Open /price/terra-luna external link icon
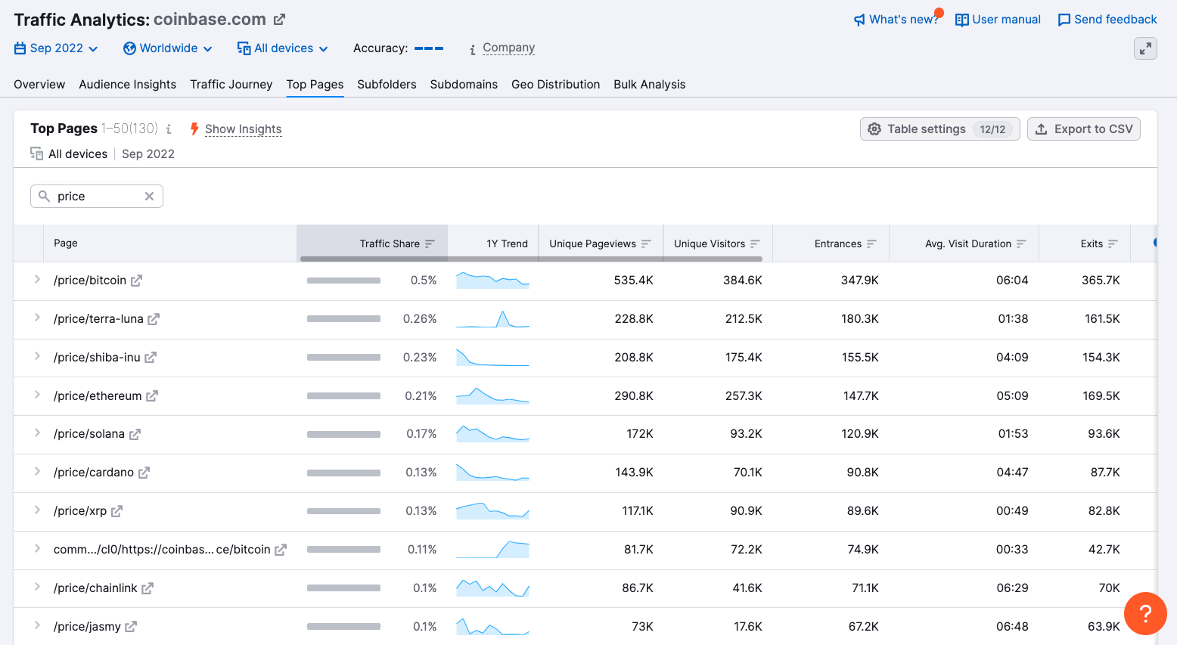The width and height of the screenshot is (1177, 645). click(154, 319)
